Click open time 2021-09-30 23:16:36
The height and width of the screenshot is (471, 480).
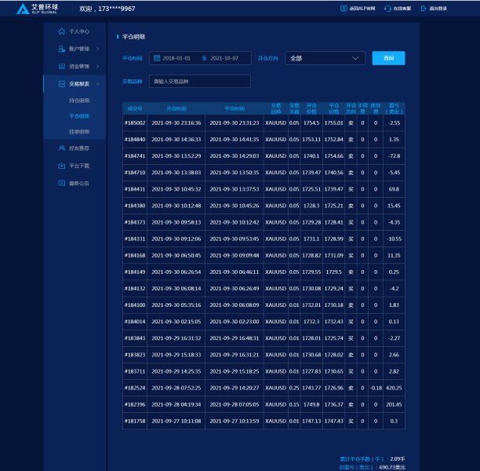click(x=176, y=123)
